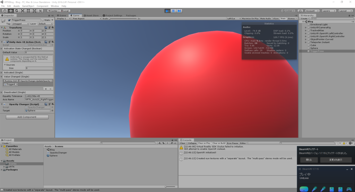Open Opacity Changer component gear menu

pos(53,104)
